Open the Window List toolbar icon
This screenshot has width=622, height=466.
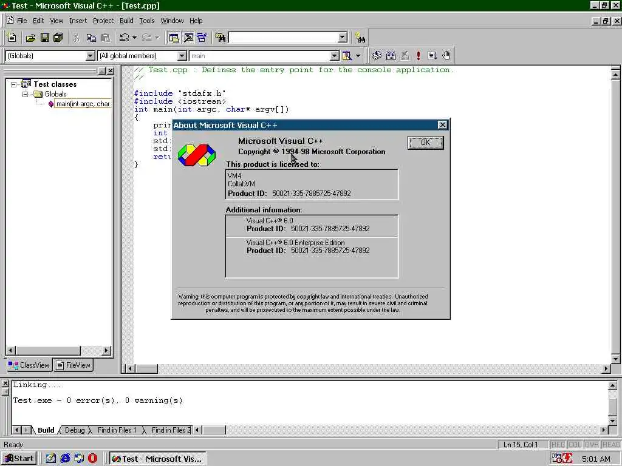202,38
